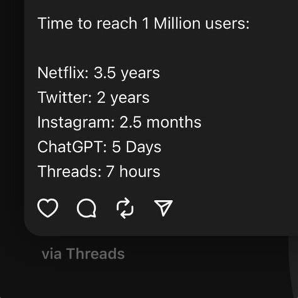Viewport: 298px width, 298px height.
Task: Click the word 'Twitter' in the post
Action: point(63,97)
